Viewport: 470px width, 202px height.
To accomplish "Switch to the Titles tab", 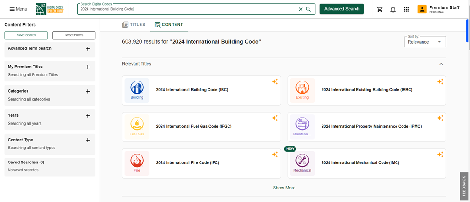I will coord(134,25).
